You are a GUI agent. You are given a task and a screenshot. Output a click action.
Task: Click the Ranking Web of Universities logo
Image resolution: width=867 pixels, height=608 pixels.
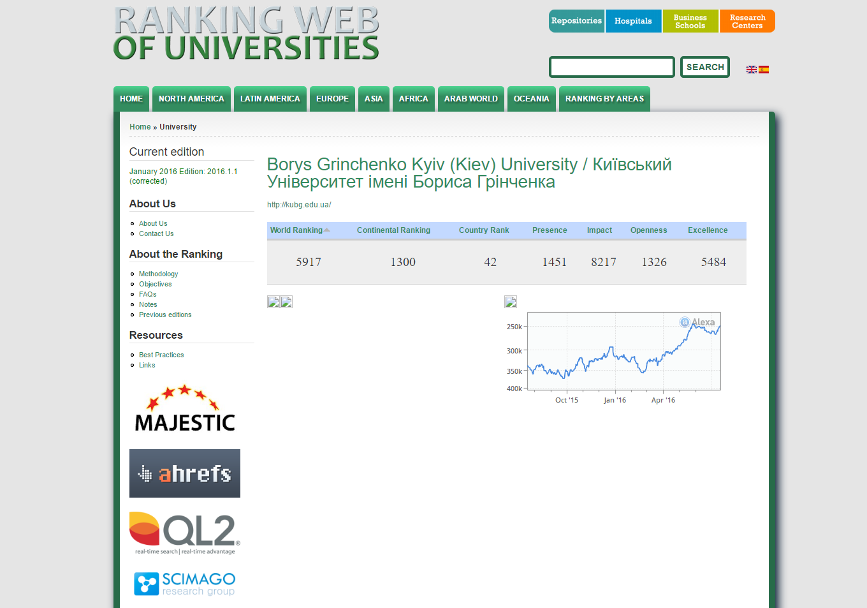[246, 34]
